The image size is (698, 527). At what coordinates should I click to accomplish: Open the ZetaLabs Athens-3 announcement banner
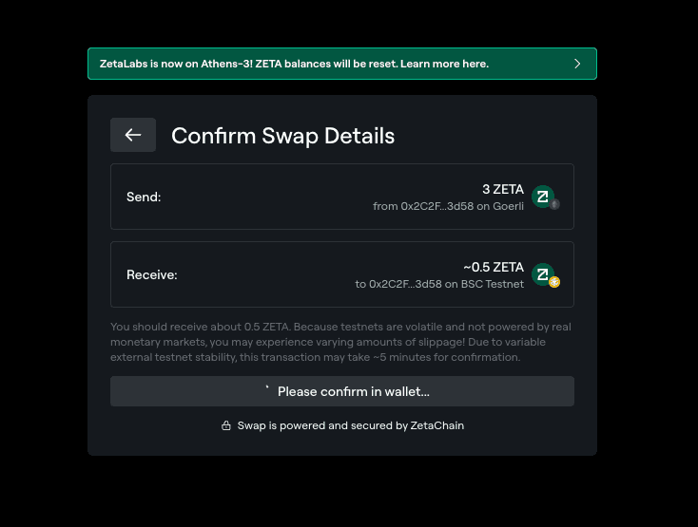[342, 64]
